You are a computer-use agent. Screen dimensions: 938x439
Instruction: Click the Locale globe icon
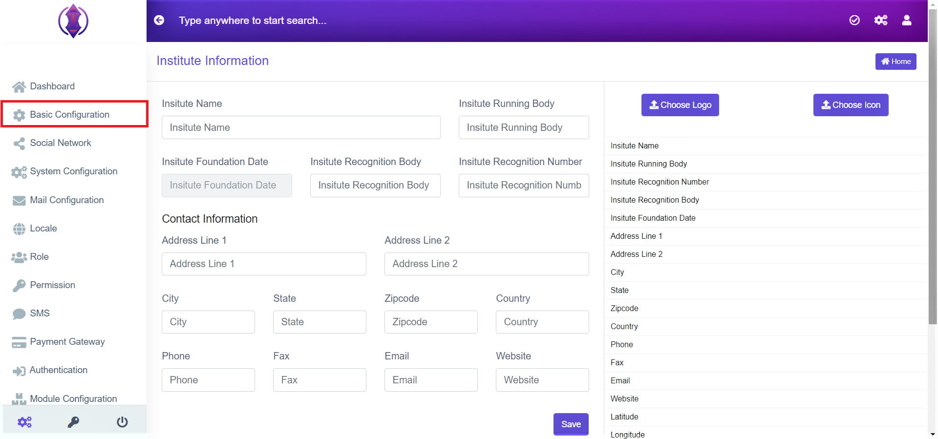(x=19, y=229)
